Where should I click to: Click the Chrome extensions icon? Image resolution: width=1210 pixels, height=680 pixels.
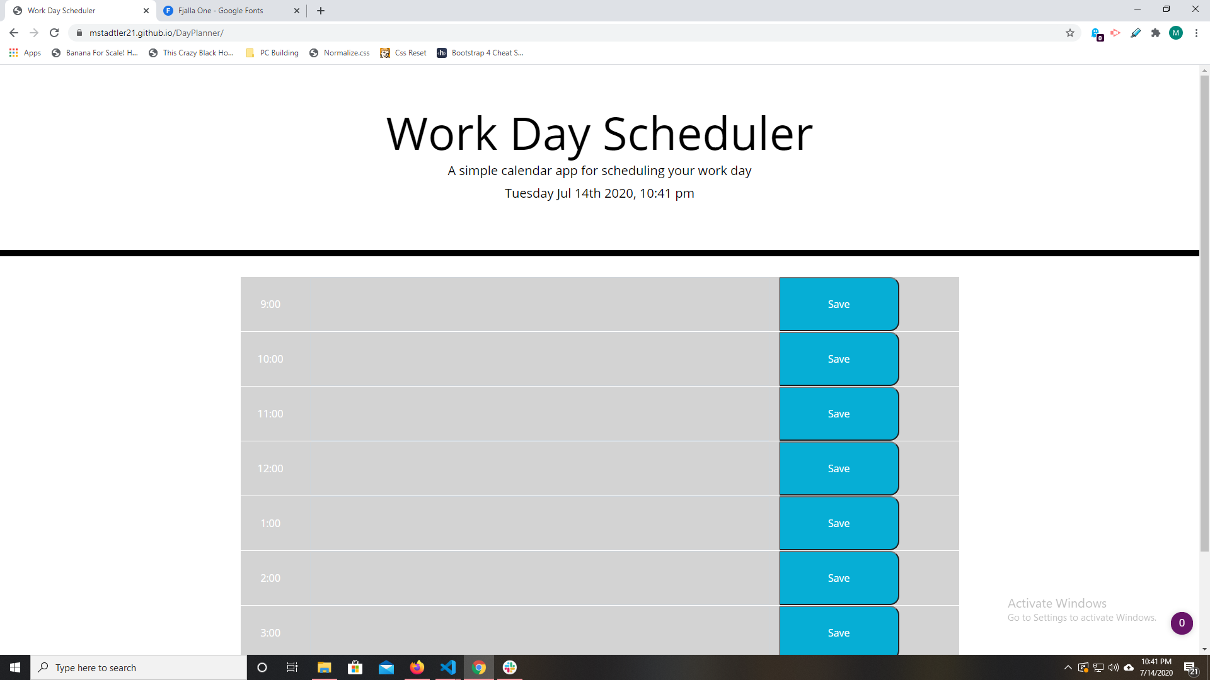click(x=1155, y=32)
